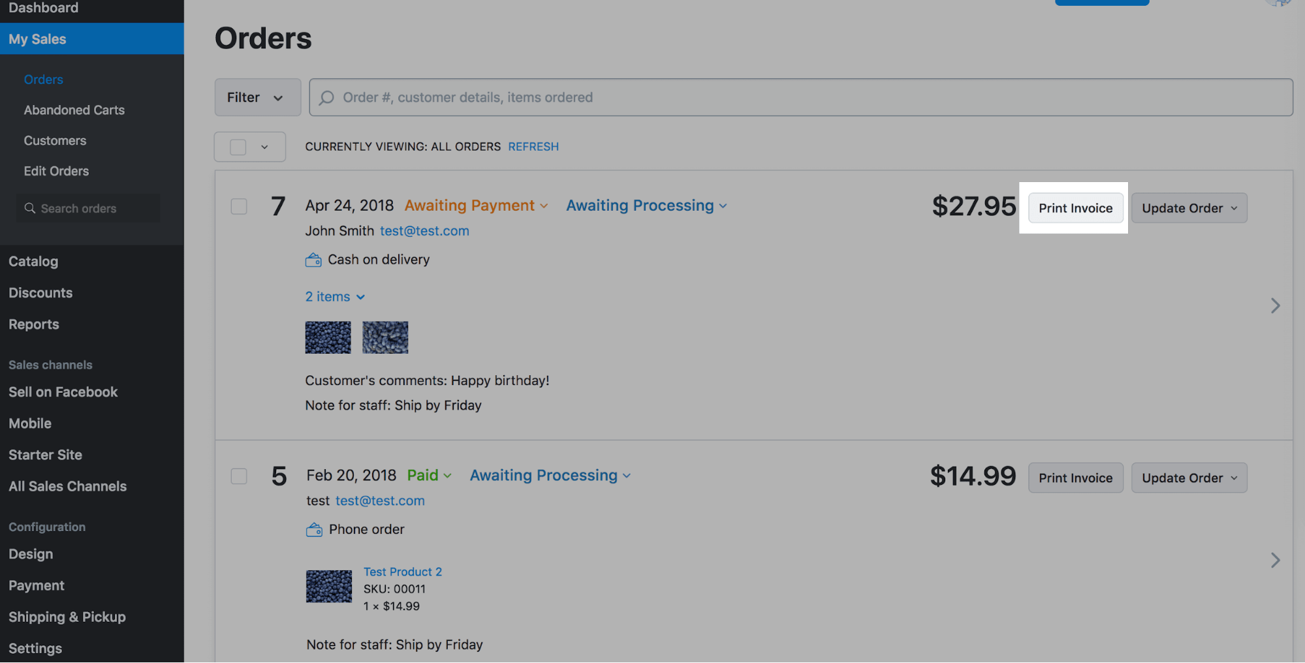This screenshot has height=663, width=1305.
Task: Open Awaiting Payment status dropdown on order 7
Action: 476,206
